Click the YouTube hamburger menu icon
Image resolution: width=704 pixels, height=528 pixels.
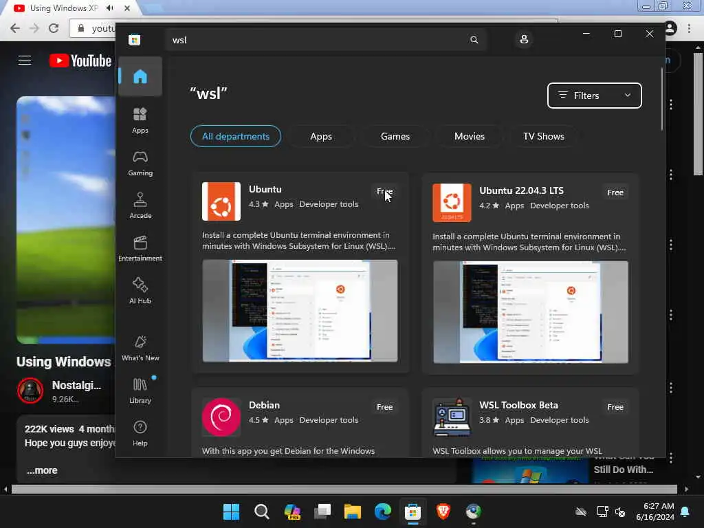(x=25, y=60)
